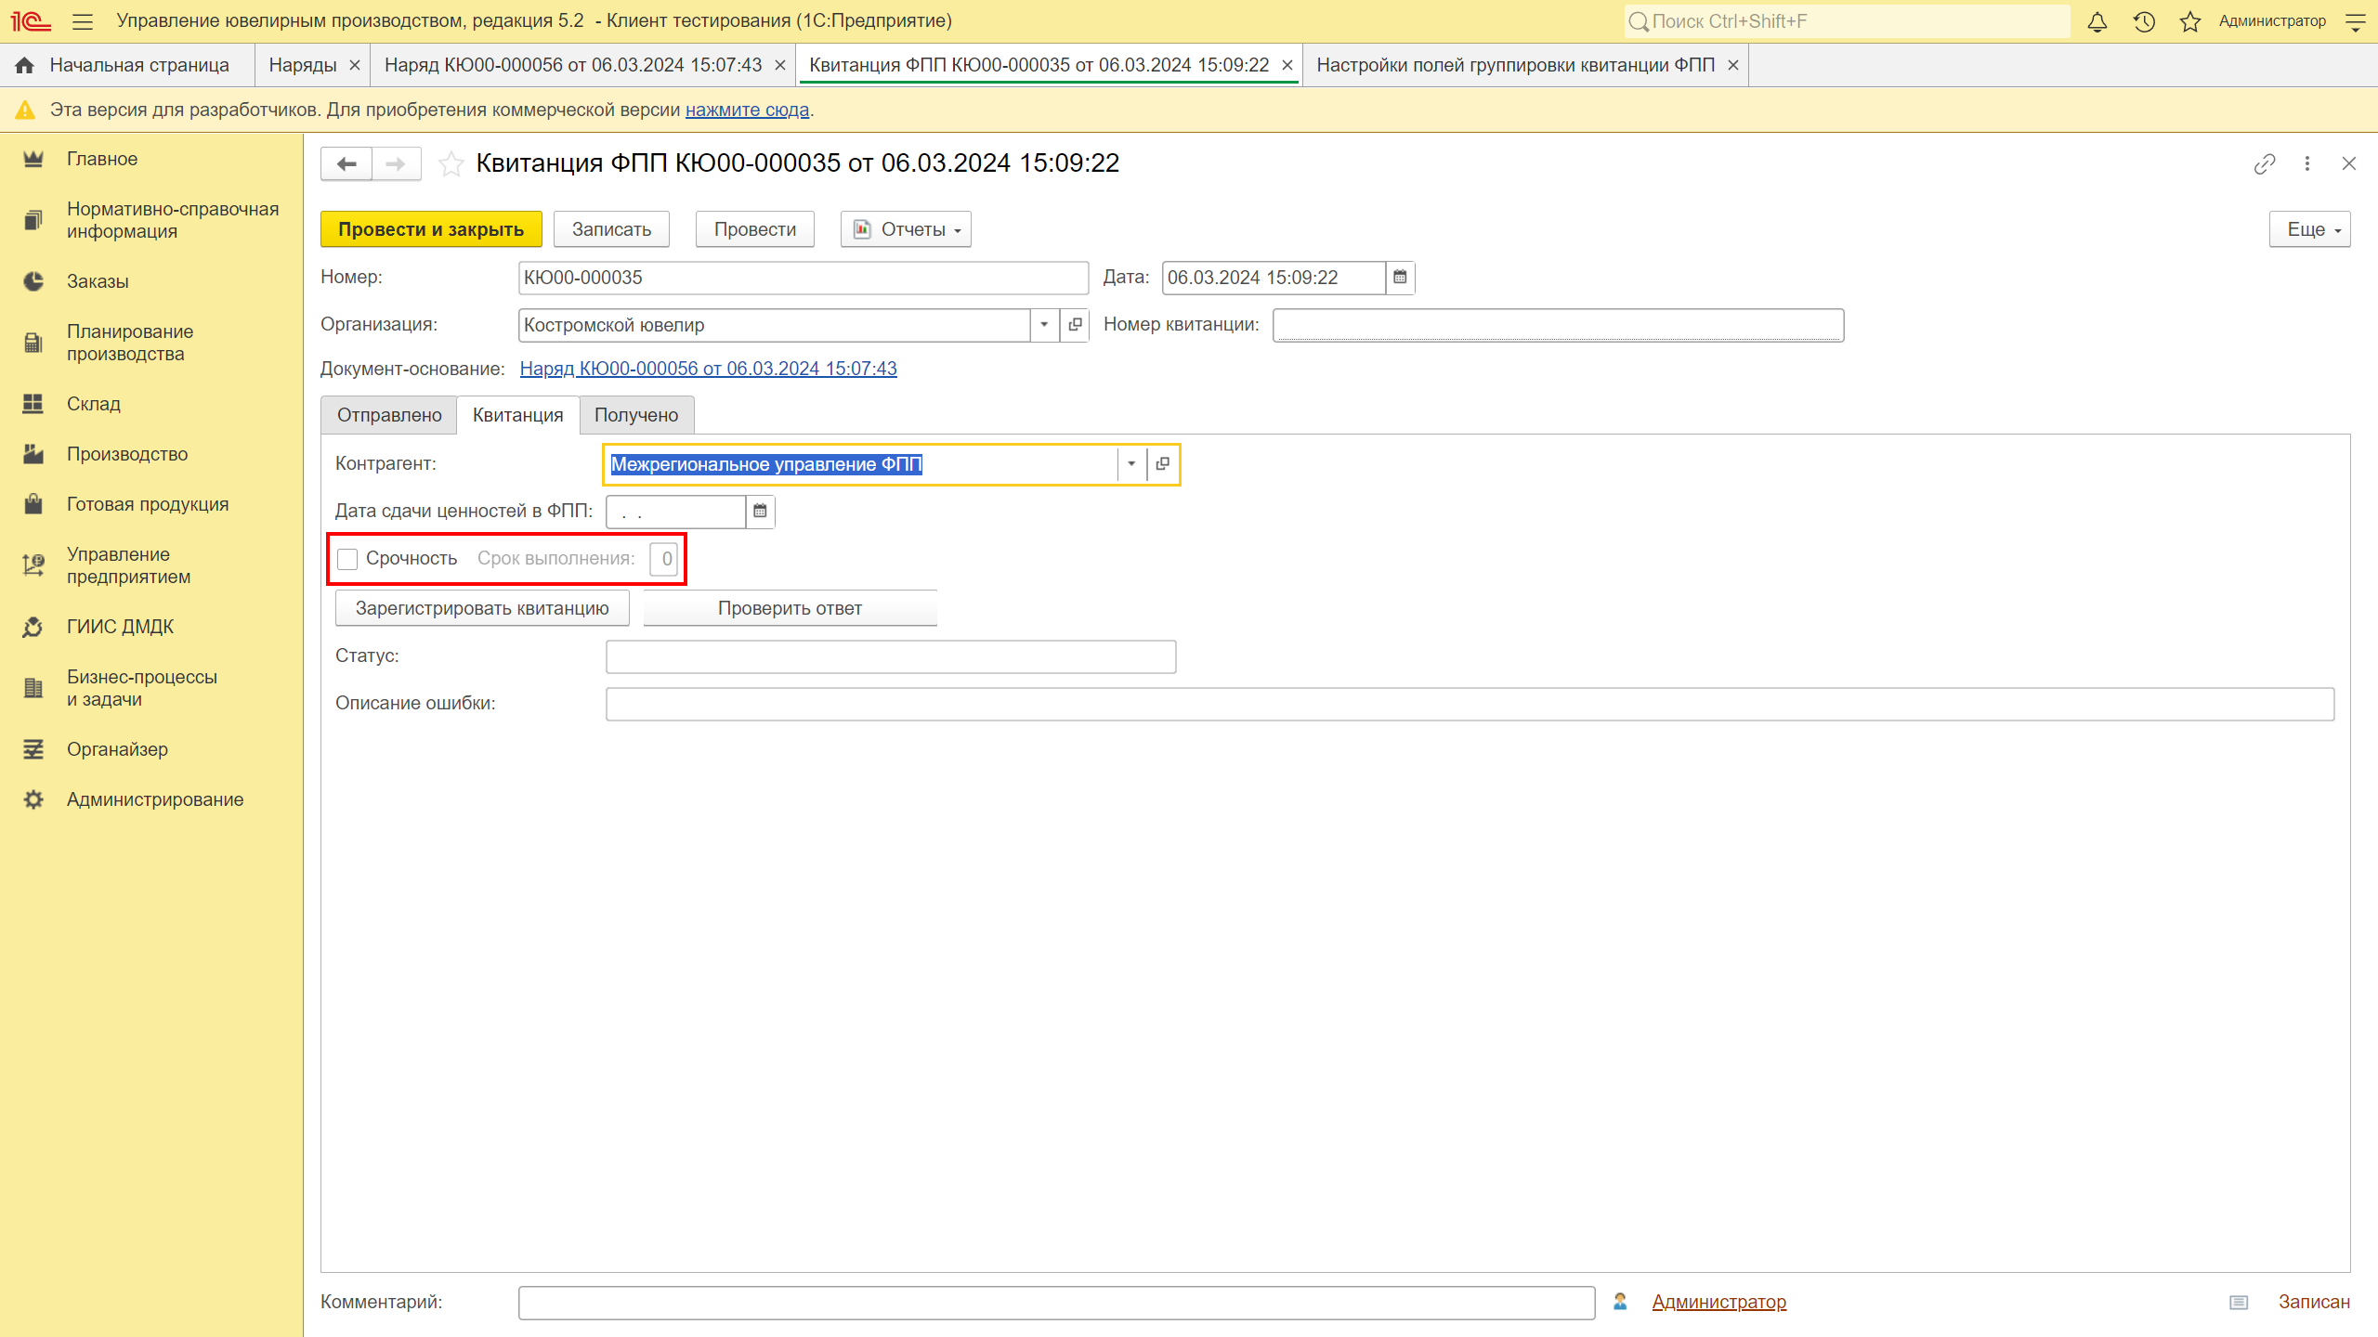
Task: Follow the нажмите сюда purchase link
Action: pos(747,110)
